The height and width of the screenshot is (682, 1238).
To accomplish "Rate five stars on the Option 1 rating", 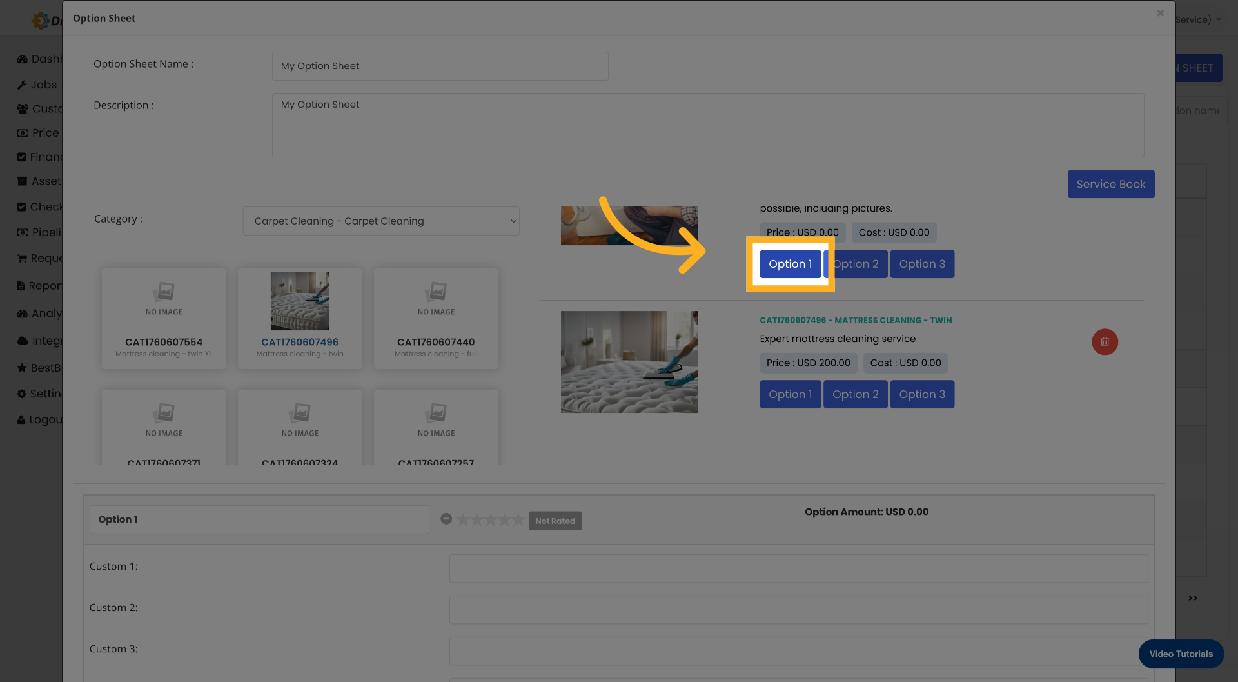I will click(518, 519).
